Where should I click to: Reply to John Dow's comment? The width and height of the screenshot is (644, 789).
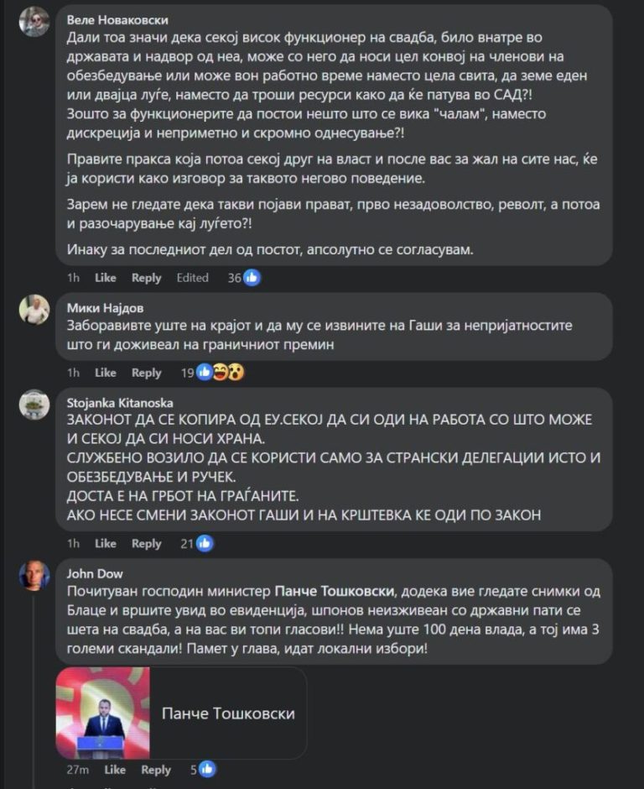point(156,770)
